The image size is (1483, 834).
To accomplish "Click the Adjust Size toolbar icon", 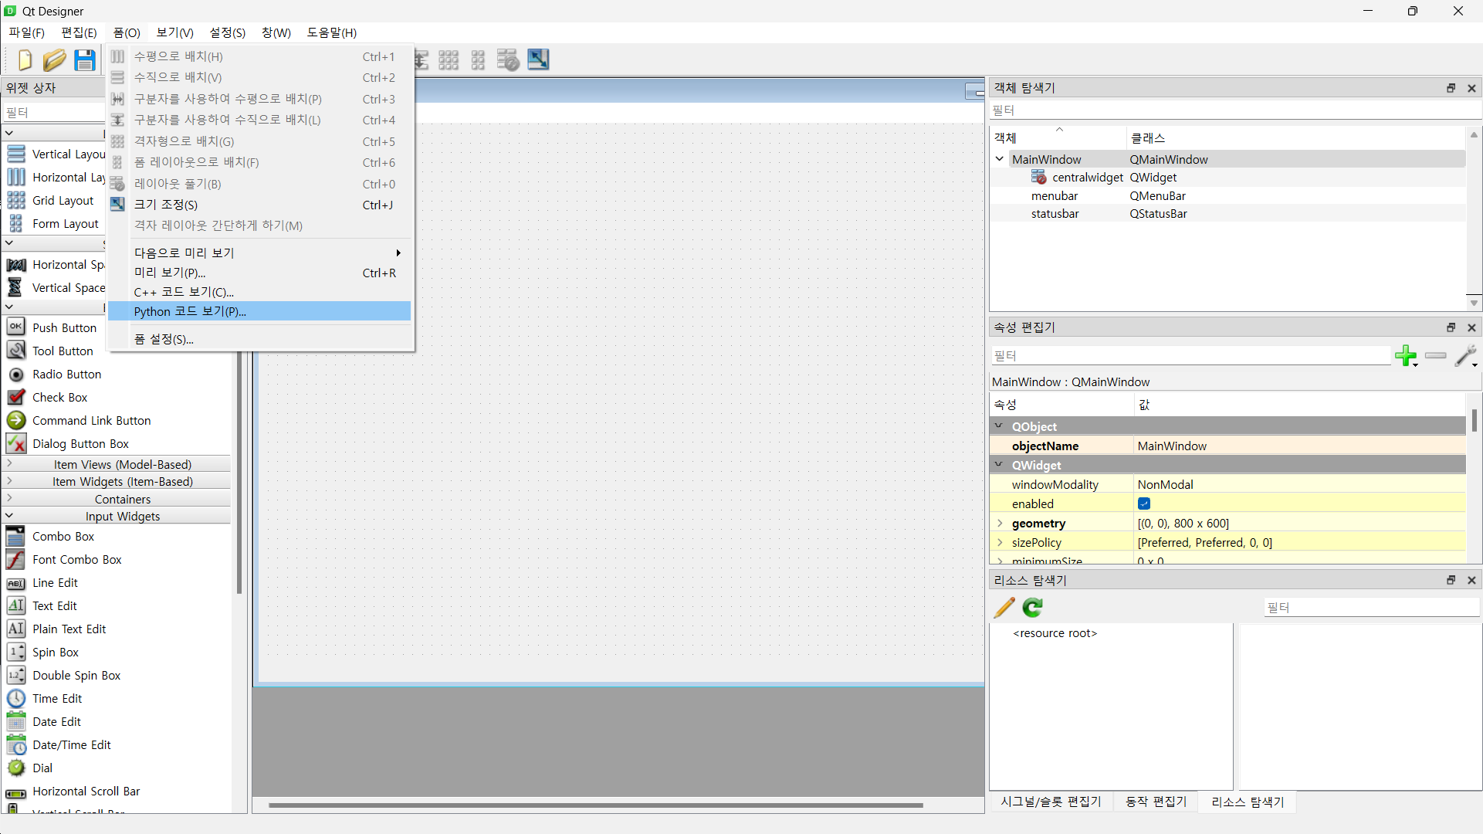I will point(538,59).
